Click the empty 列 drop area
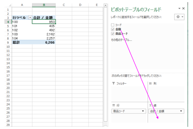 click(x=166, y=94)
